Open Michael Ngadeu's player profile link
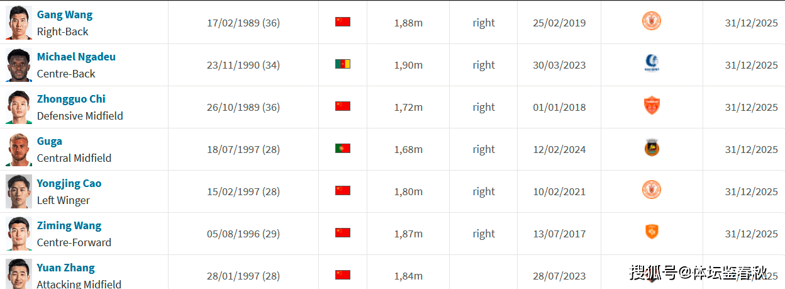Screen dimensions: 785x289 pyautogui.click(x=76, y=57)
